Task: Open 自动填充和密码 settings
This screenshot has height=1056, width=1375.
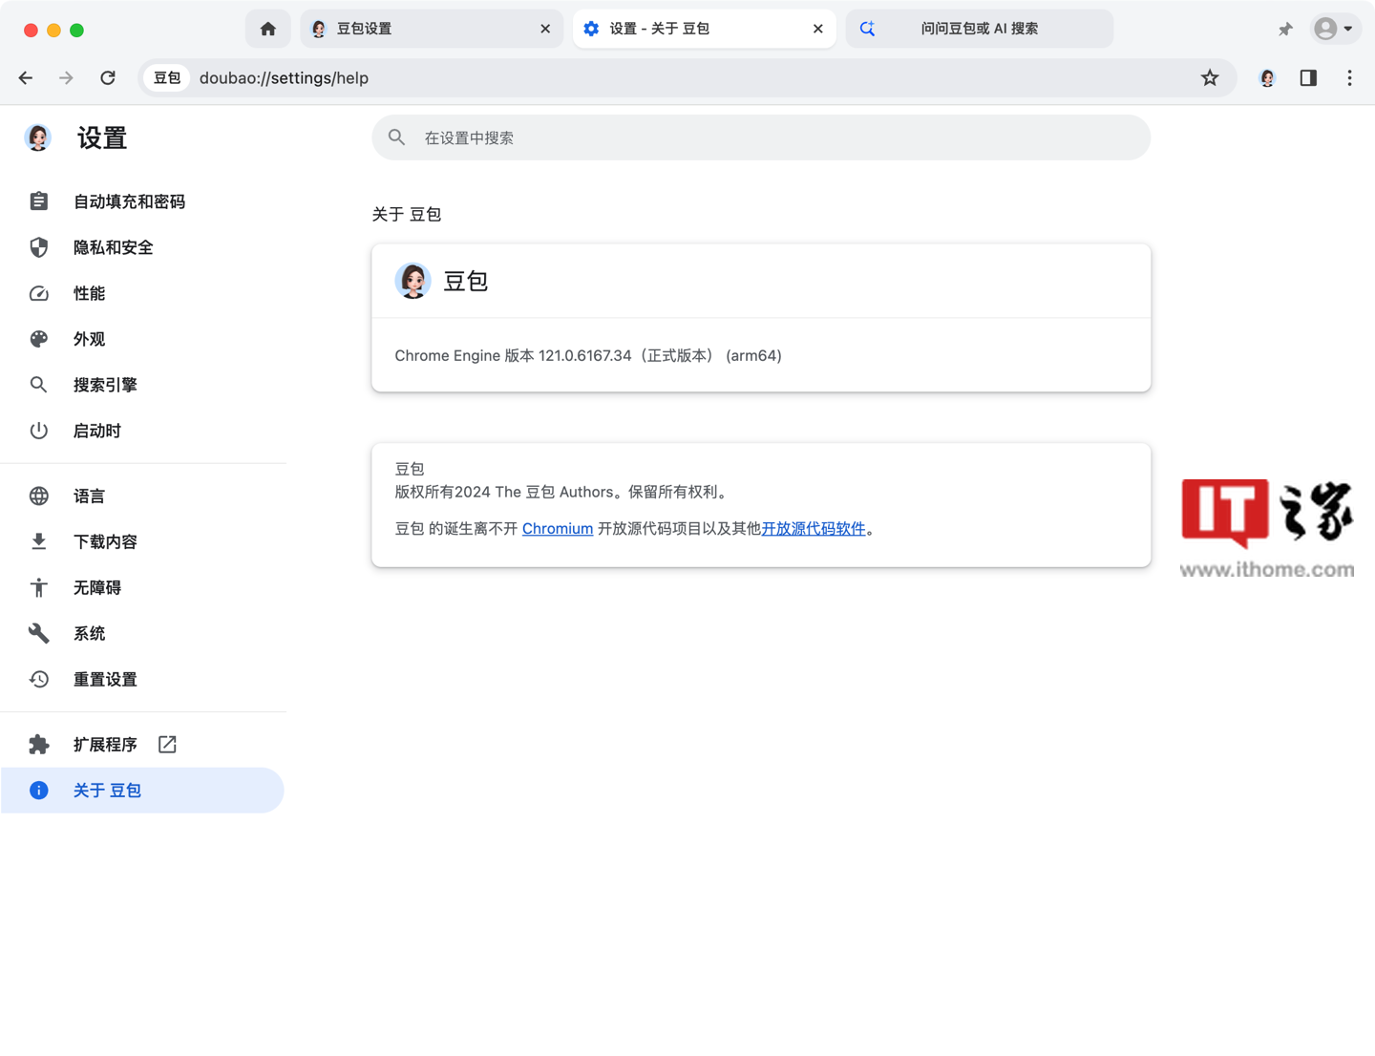Action: [x=143, y=201]
